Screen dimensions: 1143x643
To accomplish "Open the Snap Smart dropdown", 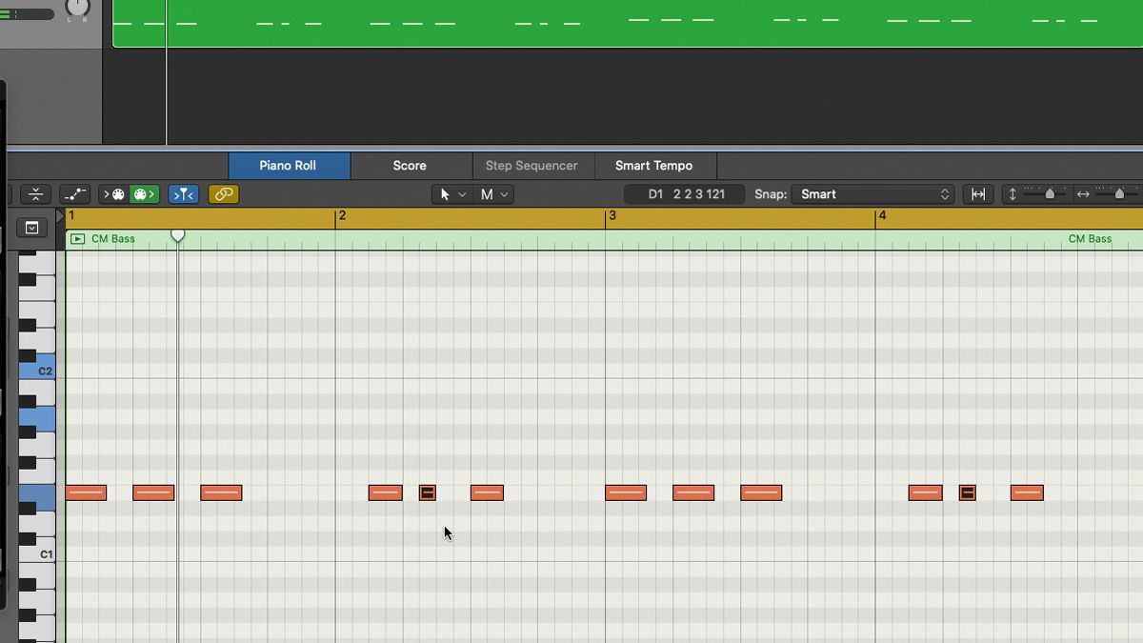I will click(x=872, y=193).
